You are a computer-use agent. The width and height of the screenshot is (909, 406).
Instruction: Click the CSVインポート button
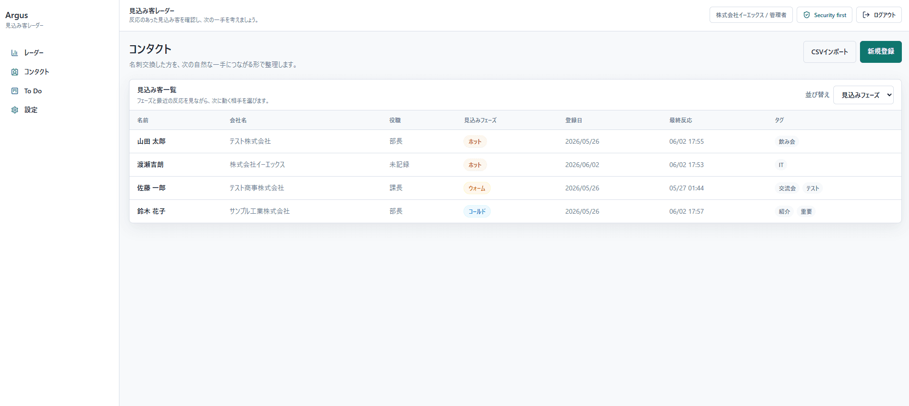click(830, 52)
